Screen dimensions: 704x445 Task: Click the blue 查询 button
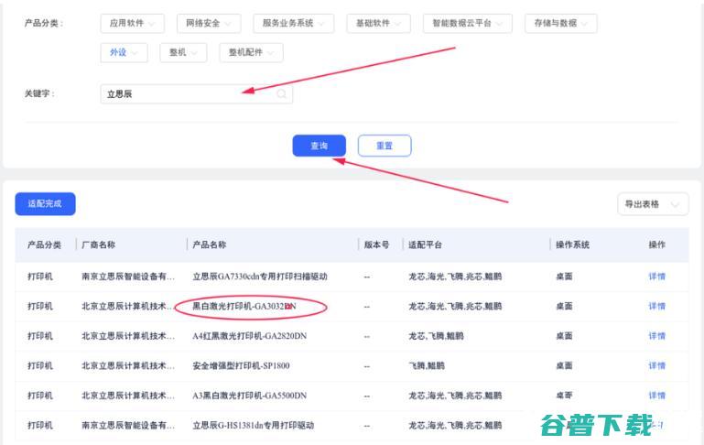point(320,146)
